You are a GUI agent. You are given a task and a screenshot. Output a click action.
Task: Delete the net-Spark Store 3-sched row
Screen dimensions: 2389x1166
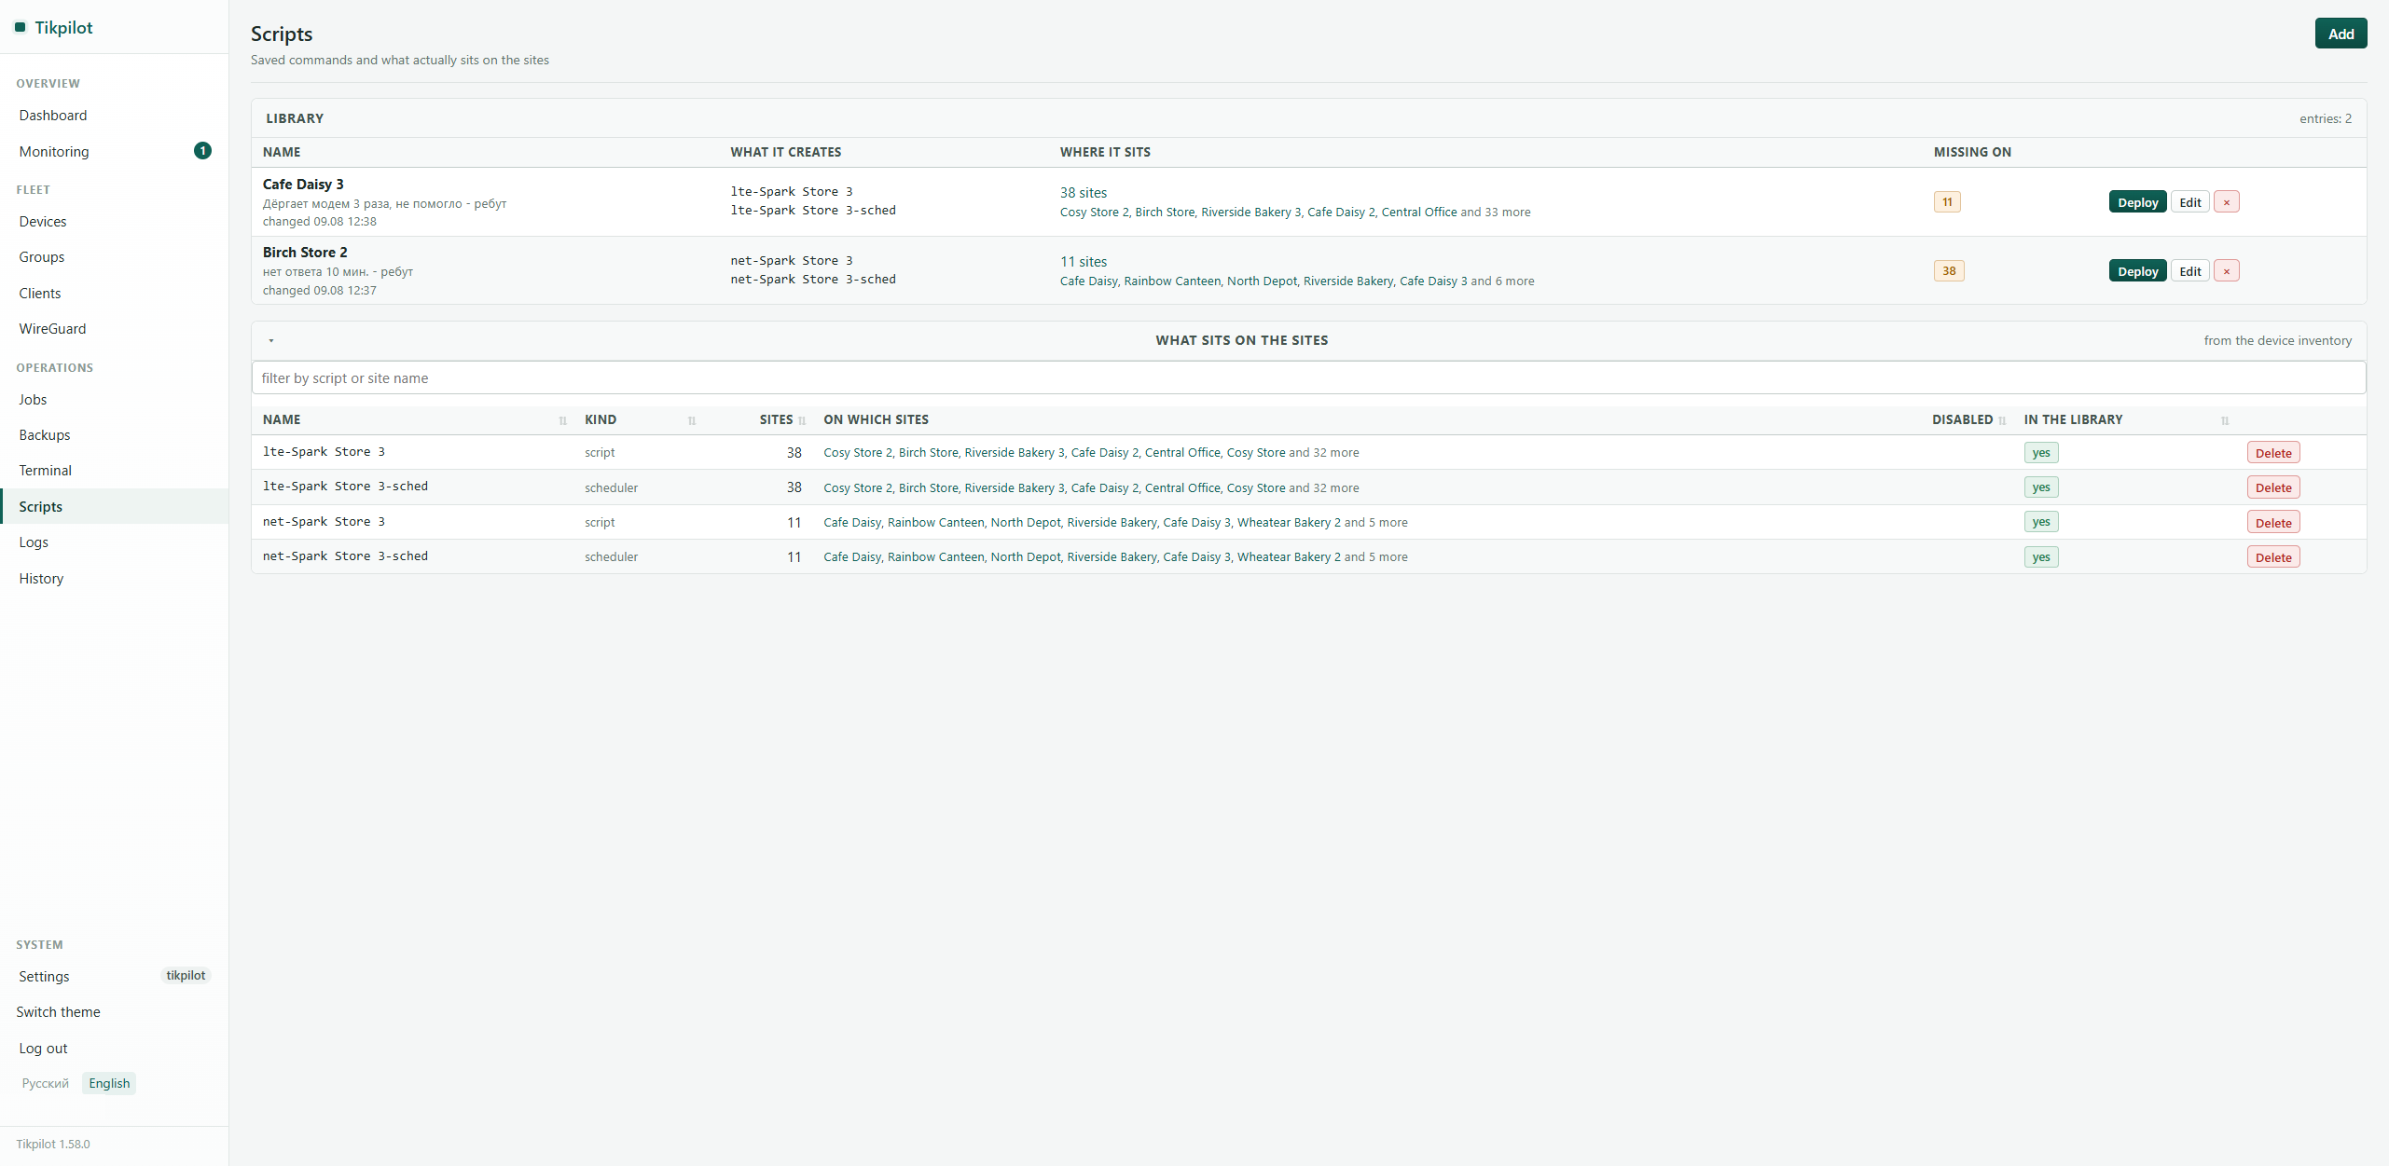point(2273,557)
